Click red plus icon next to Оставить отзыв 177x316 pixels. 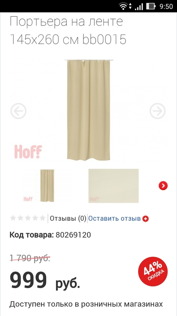click(146, 219)
